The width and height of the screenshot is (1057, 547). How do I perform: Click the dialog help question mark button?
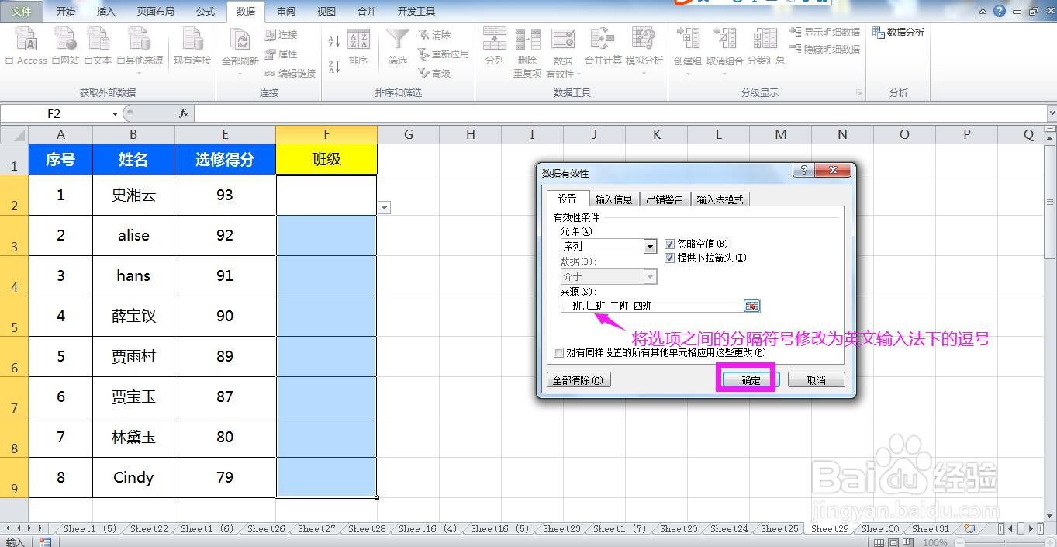tap(803, 170)
